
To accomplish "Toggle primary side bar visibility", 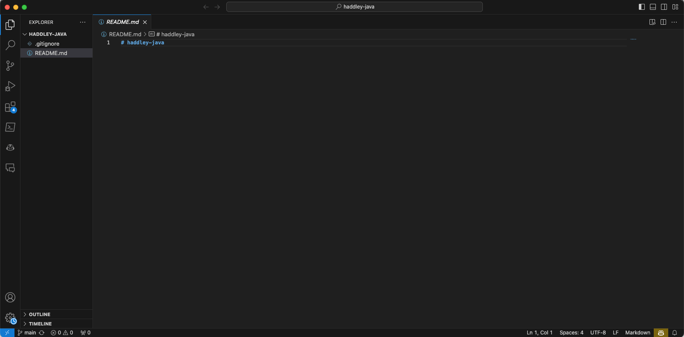I will 642,7.
